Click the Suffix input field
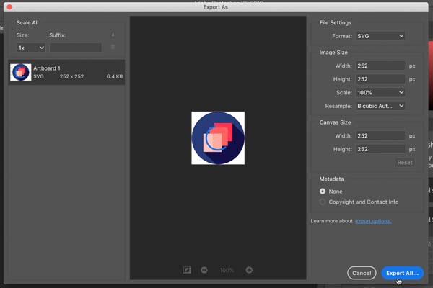The image size is (433, 288). tap(76, 48)
